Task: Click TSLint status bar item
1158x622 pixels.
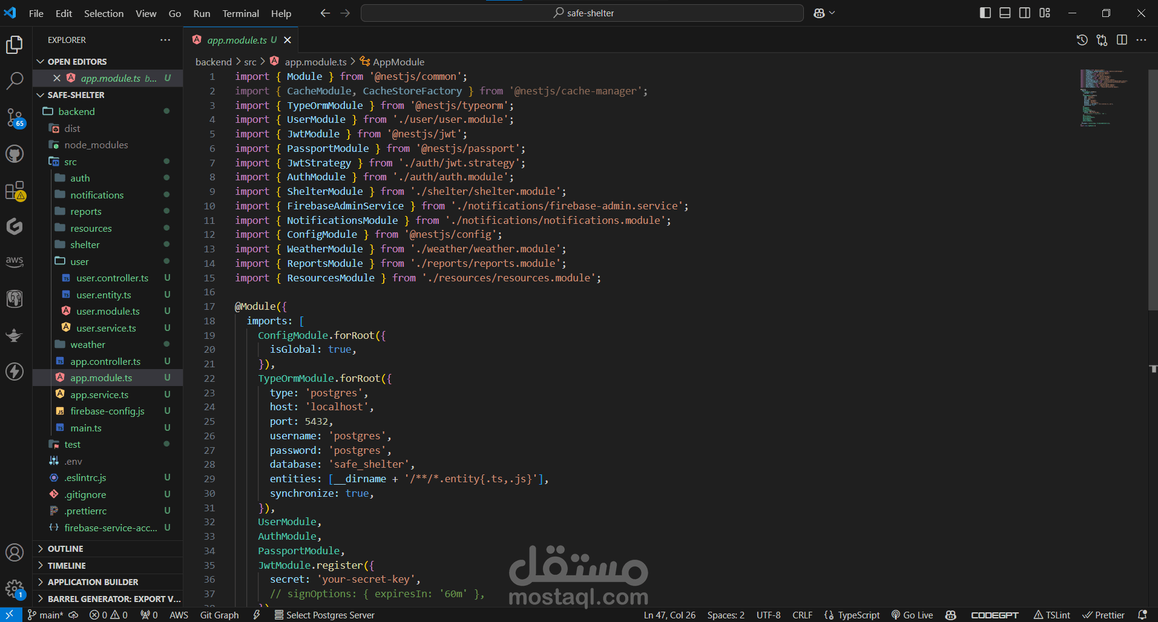Action: point(1052,615)
